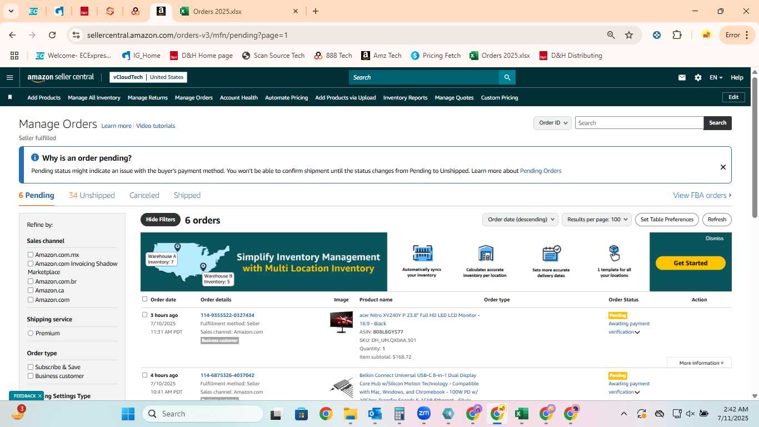Screen dimensions: 759x427
Task: Open the Results per page dropdown
Action: [x=597, y=220]
